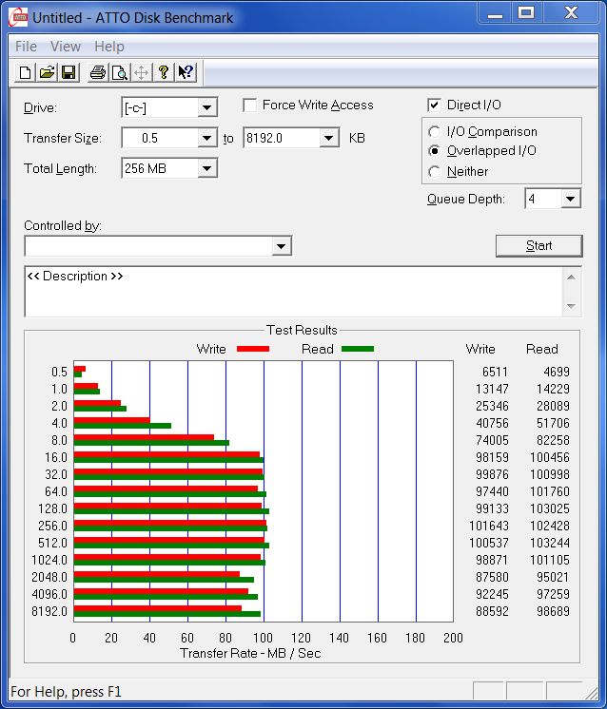Expand the Total Length 256 MB dropdown
The image size is (607, 709).
pos(206,168)
